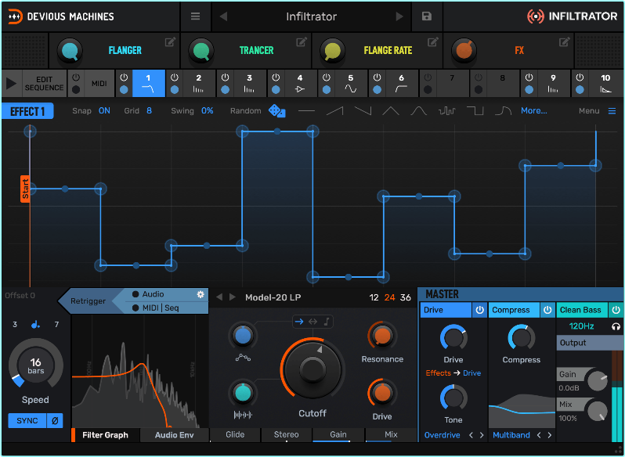Randomize the envelope with dice icon
The height and width of the screenshot is (457, 625).
[x=276, y=110]
